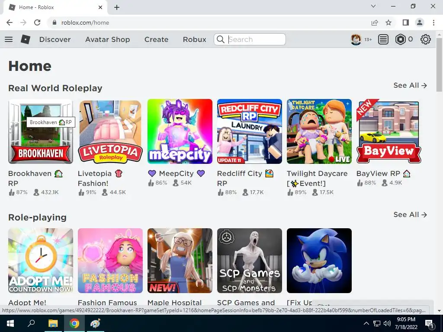Open the tab search chevron
This screenshot has height=332, width=443.
373,6
